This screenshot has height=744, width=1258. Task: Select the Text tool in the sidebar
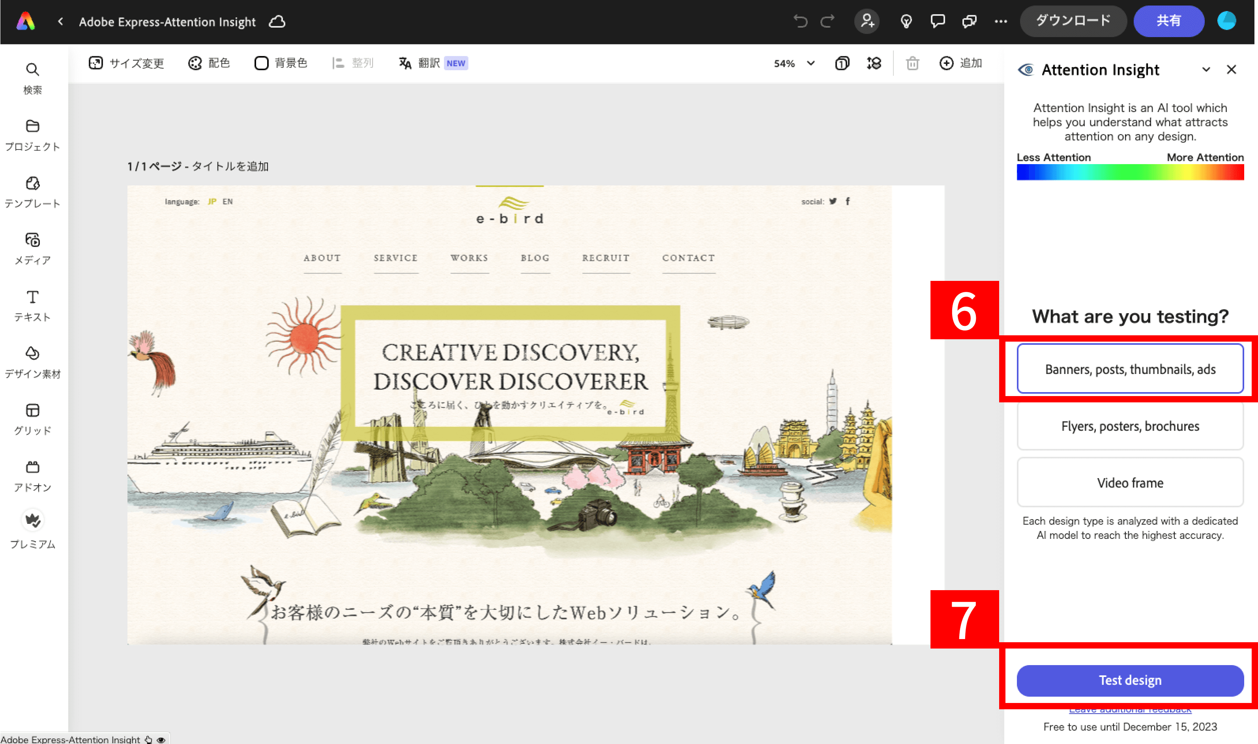tap(32, 305)
